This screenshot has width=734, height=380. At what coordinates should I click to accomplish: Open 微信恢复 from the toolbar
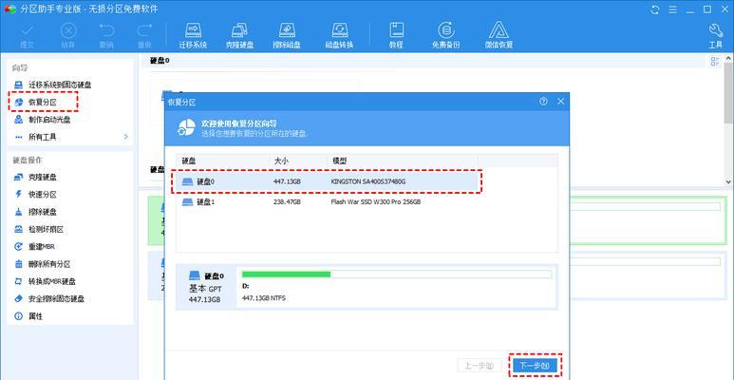(x=499, y=36)
